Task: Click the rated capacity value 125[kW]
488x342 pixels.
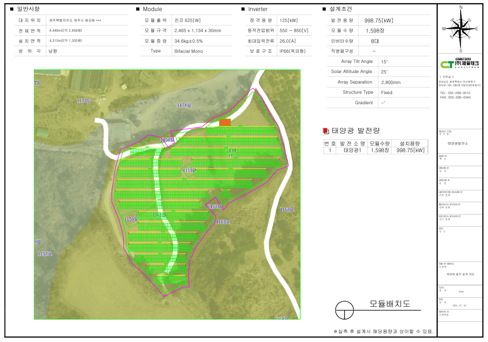Action: 289,20
